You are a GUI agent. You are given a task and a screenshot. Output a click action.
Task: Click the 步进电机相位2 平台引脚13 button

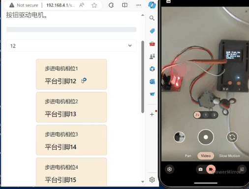coord(71,107)
